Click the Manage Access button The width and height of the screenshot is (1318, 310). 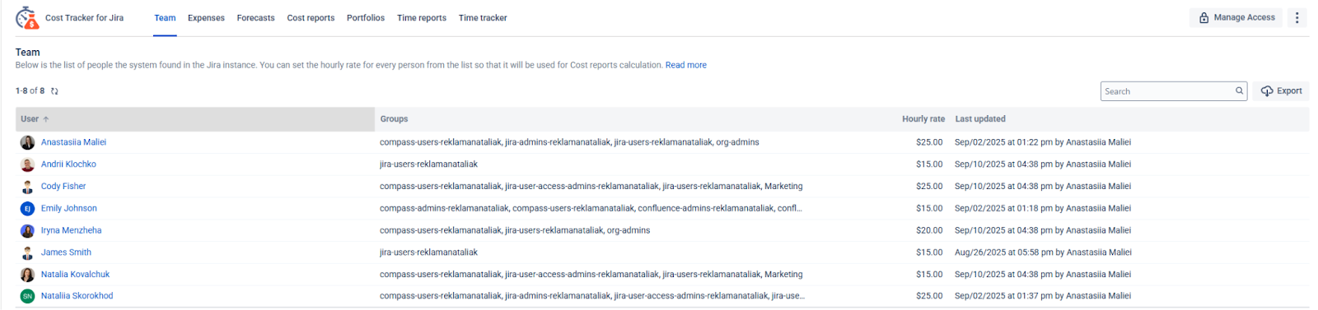[x=1236, y=17]
